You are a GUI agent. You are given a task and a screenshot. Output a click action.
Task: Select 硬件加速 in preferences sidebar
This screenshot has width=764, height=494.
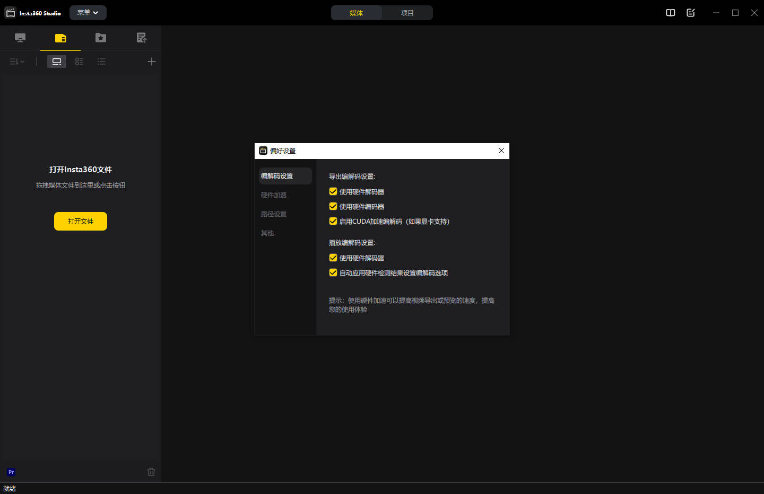pos(274,195)
